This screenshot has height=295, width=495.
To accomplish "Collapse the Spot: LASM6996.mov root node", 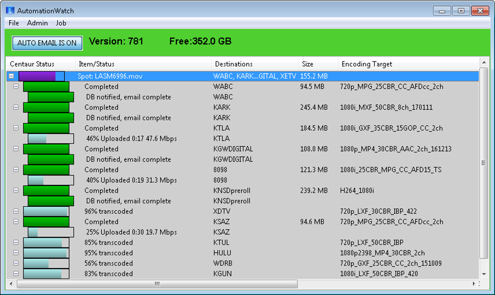I will (11, 76).
